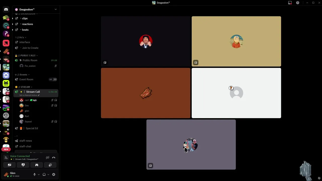The height and width of the screenshot is (181, 322).
Task: Open the reactions channel
Action: (x=36, y=24)
